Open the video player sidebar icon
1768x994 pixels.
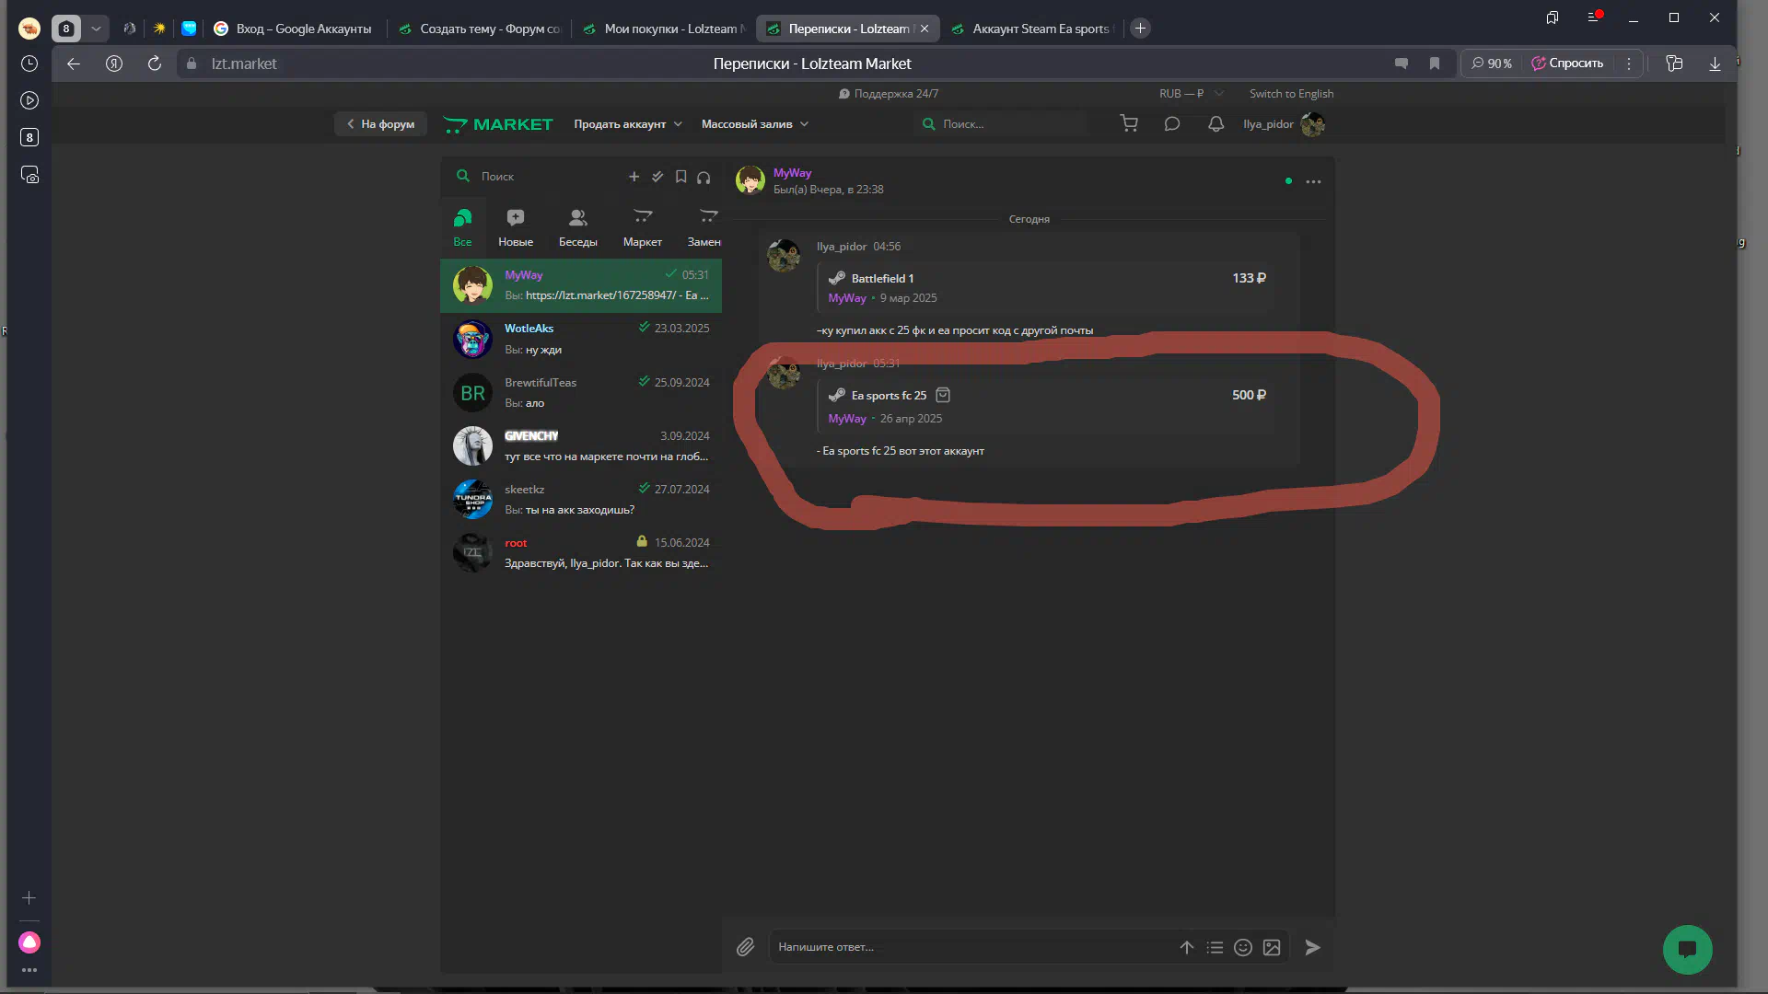coord(29,100)
